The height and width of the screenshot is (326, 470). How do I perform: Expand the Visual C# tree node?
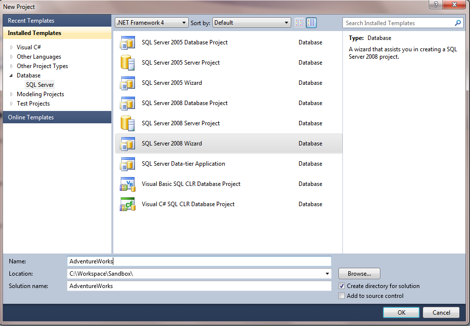coord(12,47)
